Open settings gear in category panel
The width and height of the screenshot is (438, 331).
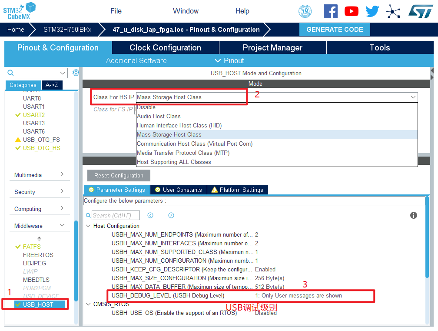coord(76,73)
